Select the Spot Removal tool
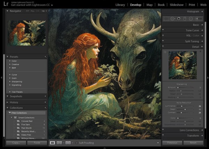 pos(172,18)
